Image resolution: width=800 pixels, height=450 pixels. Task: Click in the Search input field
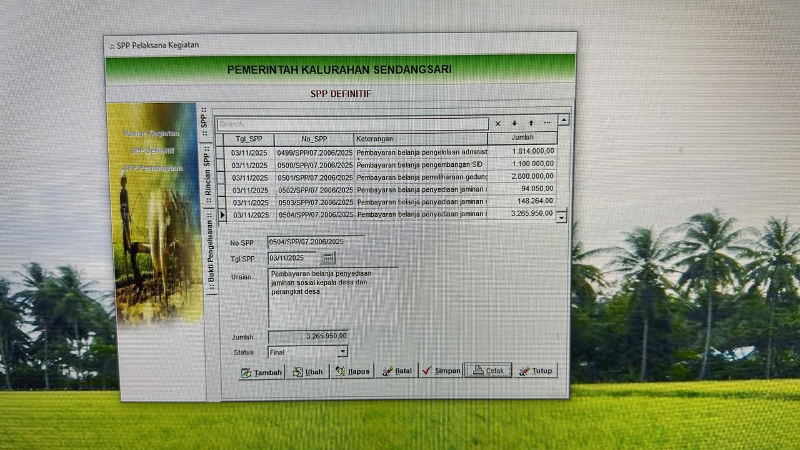pos(352,124)
